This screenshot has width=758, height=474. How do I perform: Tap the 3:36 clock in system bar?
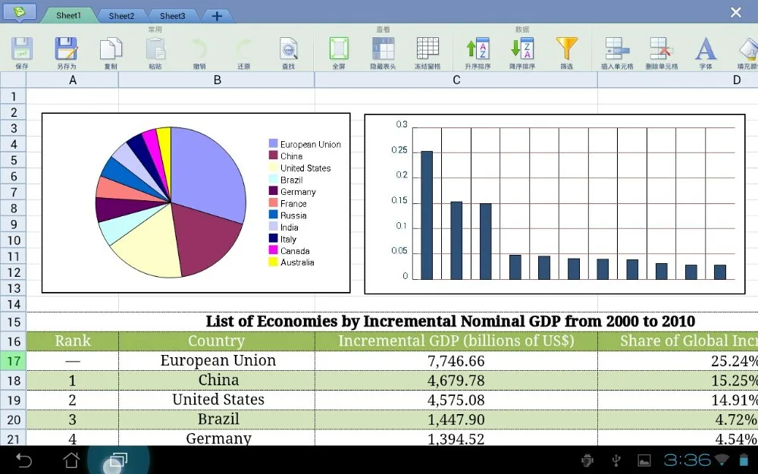coord(687,460)
